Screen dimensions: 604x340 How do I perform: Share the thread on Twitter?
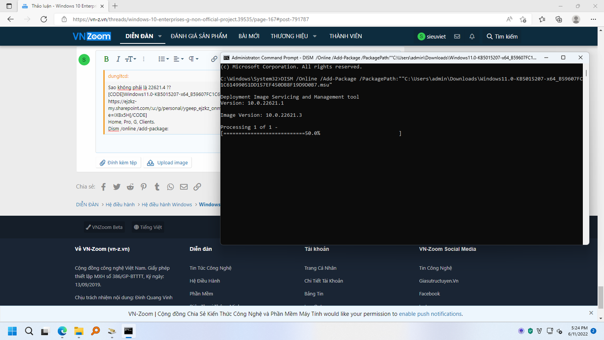(x=117, y=187)
